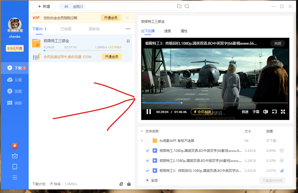Open the volume control in the player
298x193 pixels.
(265, 111)
